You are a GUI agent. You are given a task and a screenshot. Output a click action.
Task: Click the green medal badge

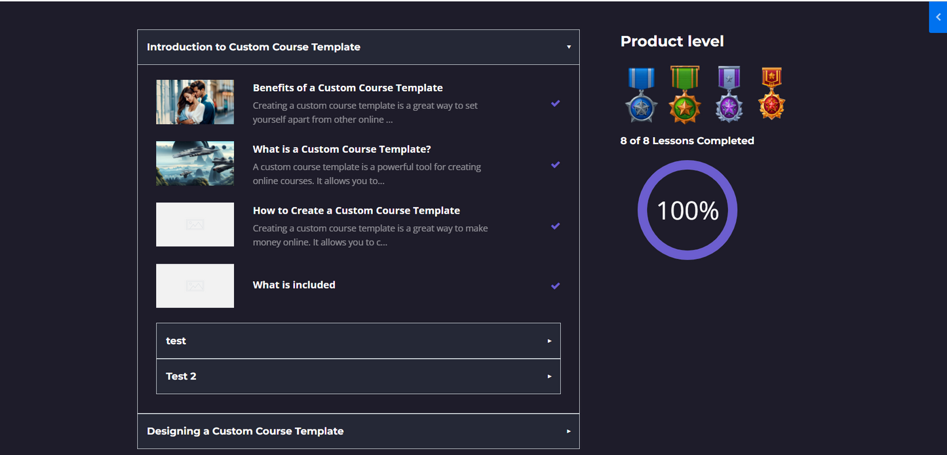[x=684, y=94]
